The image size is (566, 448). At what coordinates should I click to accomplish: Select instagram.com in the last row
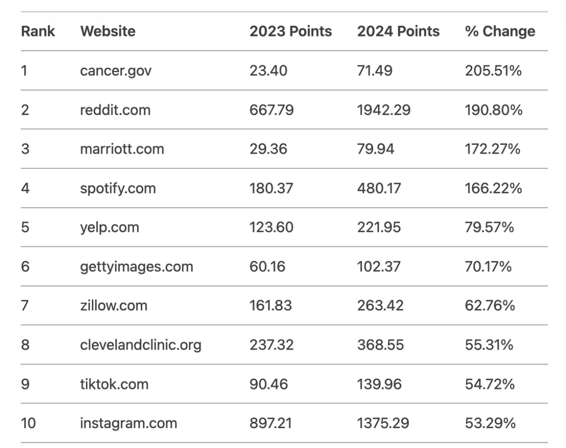[x=129, y=423]
